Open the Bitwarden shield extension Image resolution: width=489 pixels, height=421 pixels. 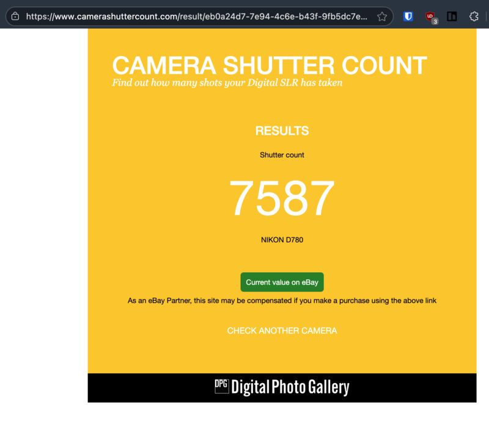coord(408,16)
